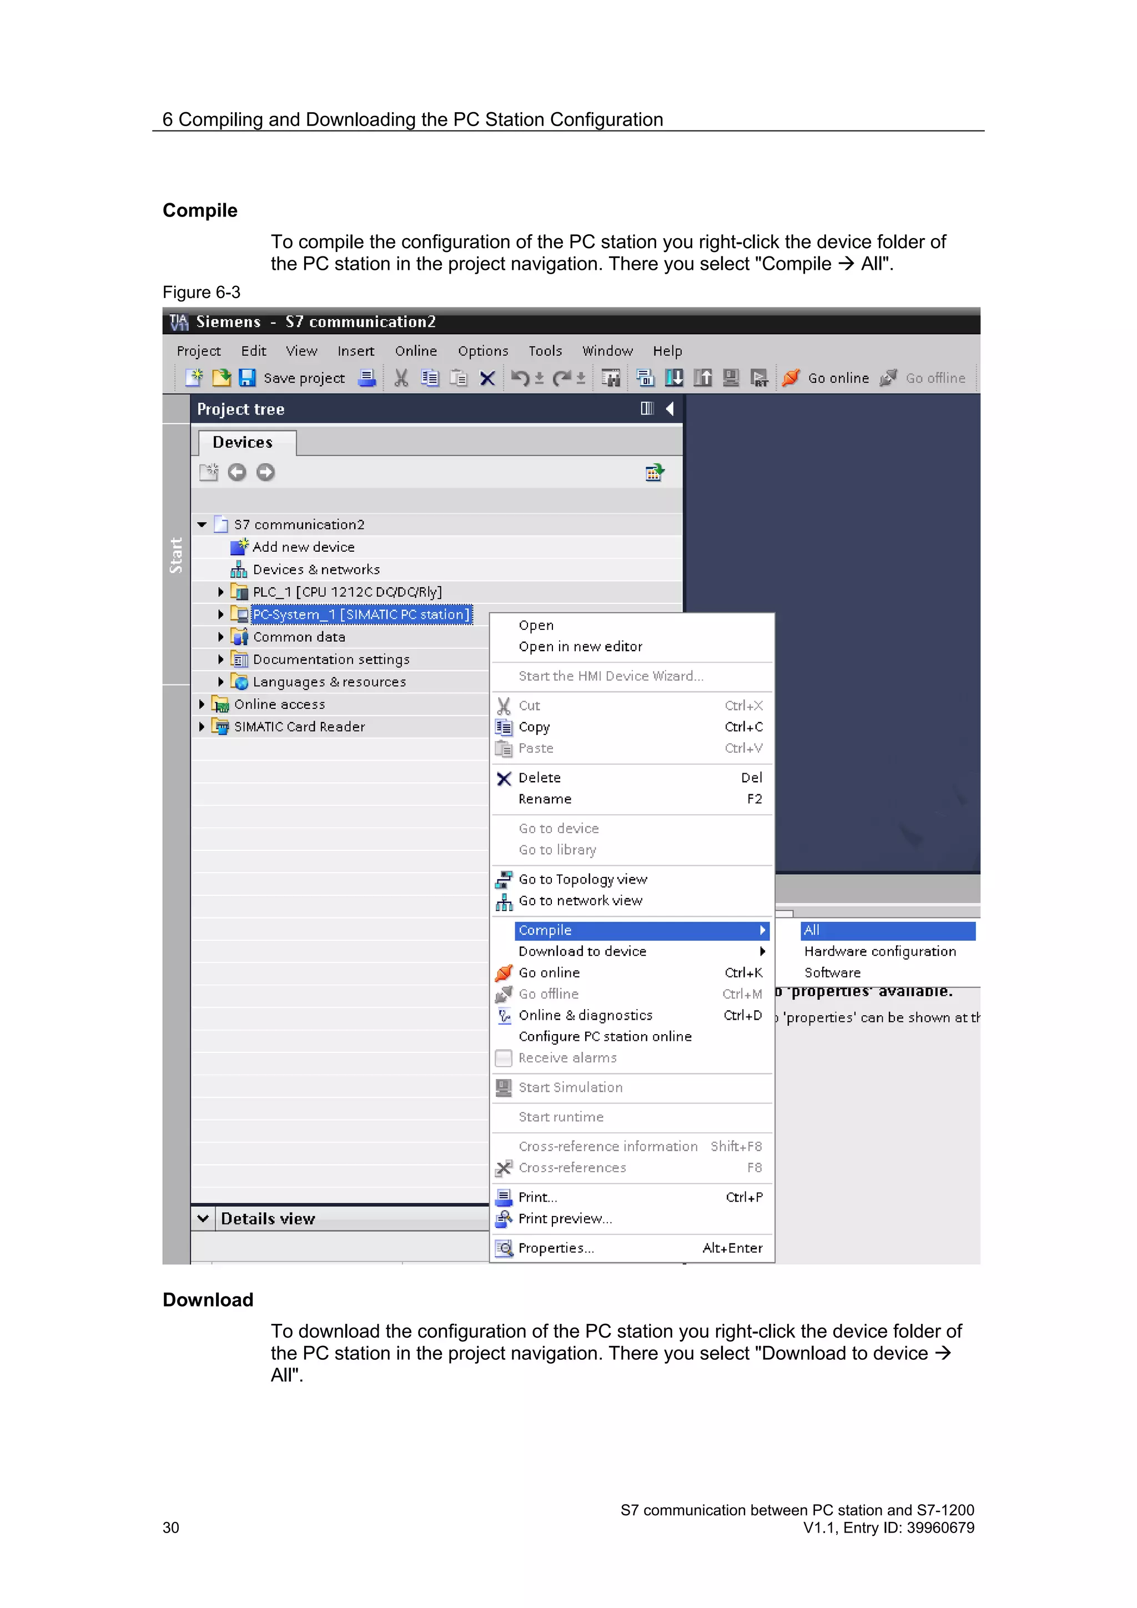Click the new group icon under Devices tab
Viewport: 1137px width, 1608px height.
(209, 472)
